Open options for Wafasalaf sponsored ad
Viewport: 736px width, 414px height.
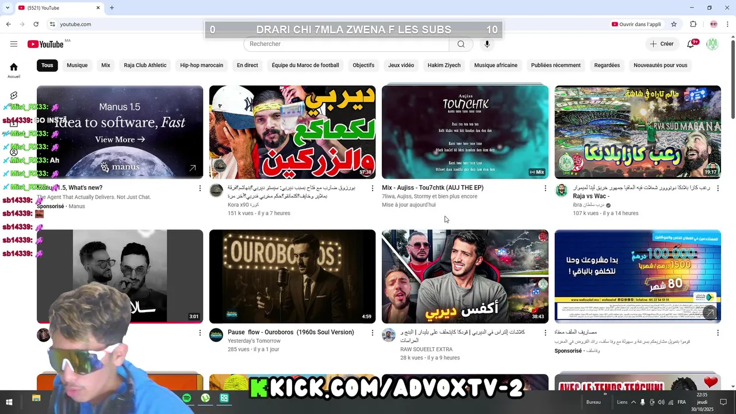(x=718, y=332)
